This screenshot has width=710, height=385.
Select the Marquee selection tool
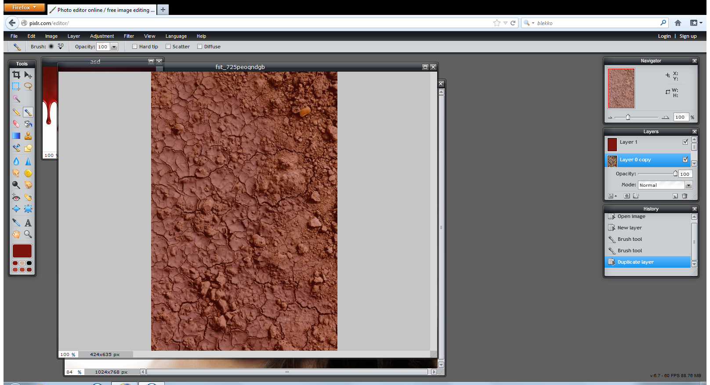pyautogui.click(x=16, y=87)
